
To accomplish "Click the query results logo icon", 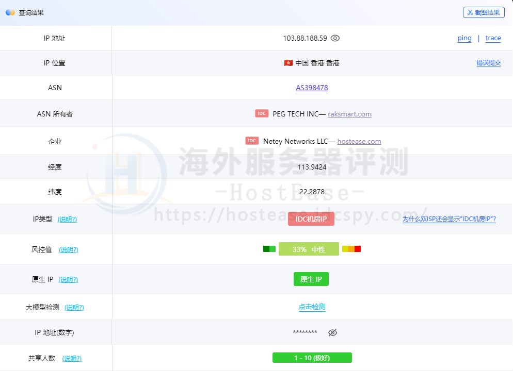I will coord(10,12).
